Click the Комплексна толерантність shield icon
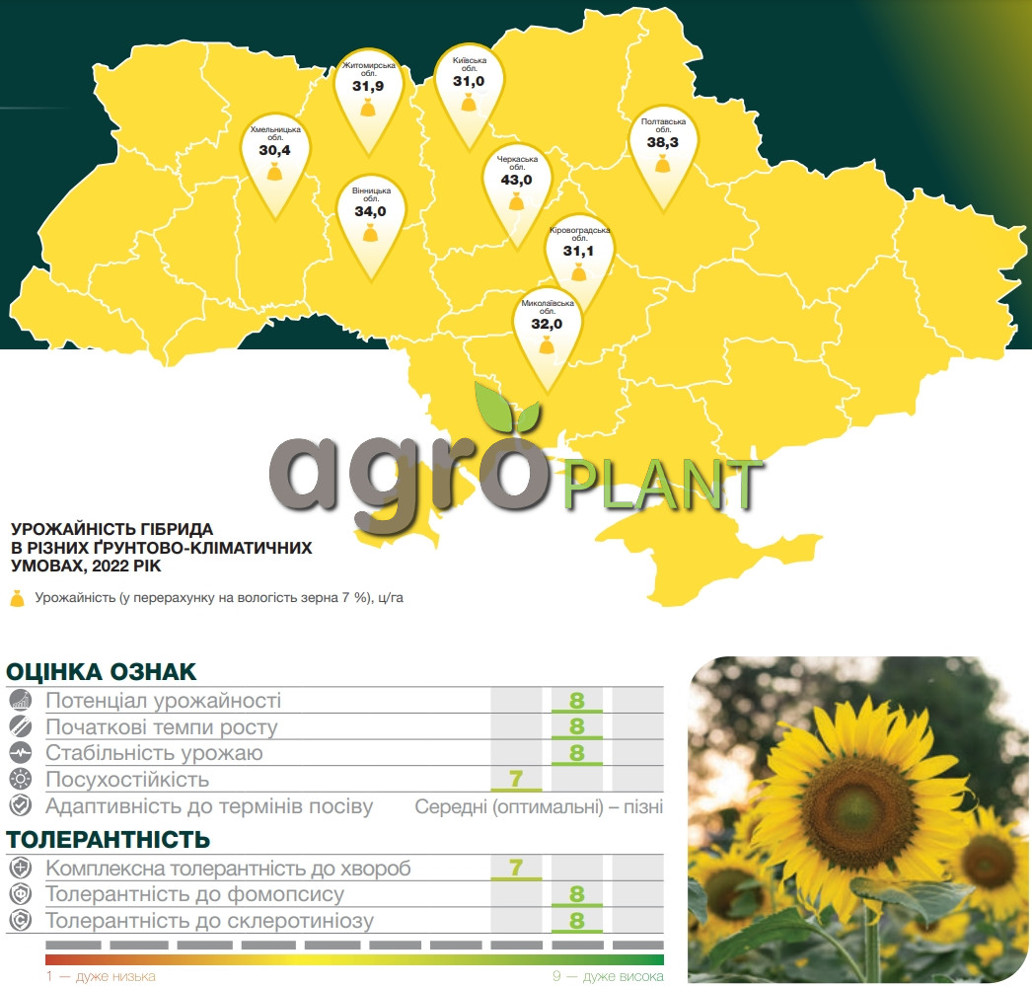 [21, 869]
